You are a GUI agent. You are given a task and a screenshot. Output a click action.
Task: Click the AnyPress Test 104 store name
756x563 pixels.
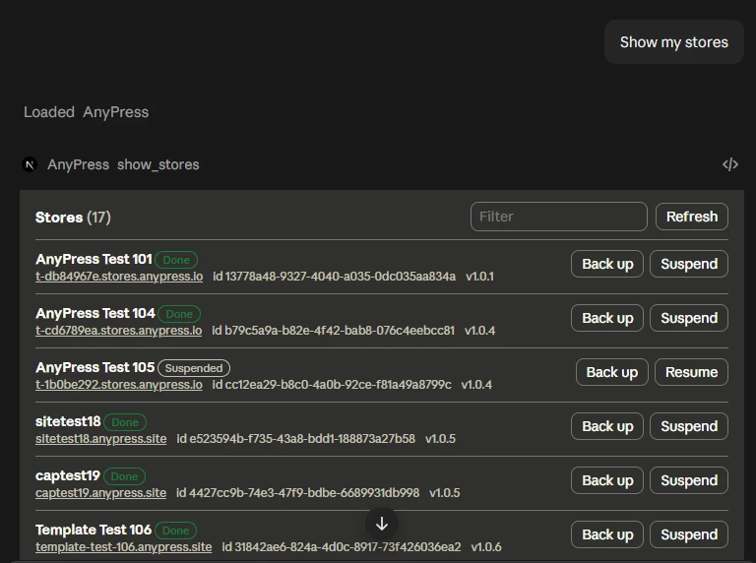click(95, 313)
